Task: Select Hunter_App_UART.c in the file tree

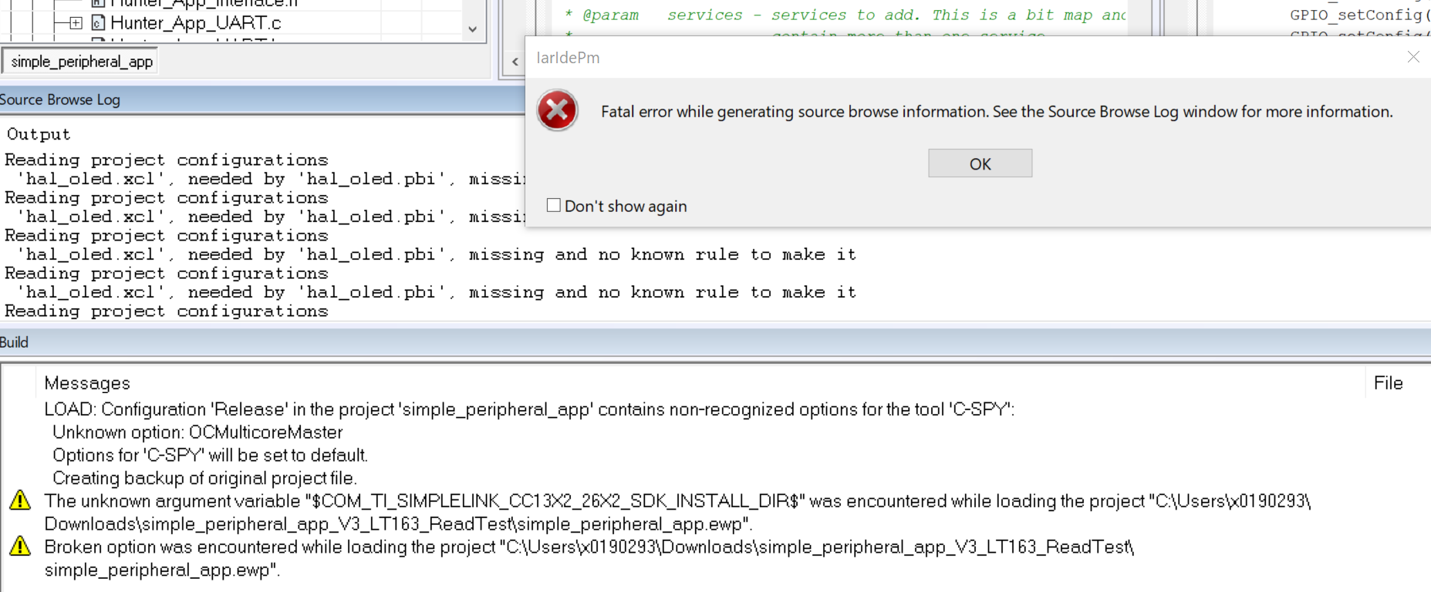Action: point(195,23)
